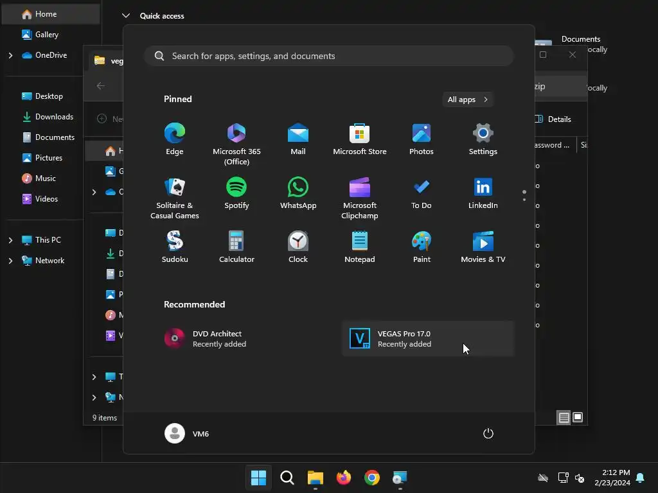
Task: Launch VEGAS Pro 17.0 recommended app
Action: coord(428,339)
